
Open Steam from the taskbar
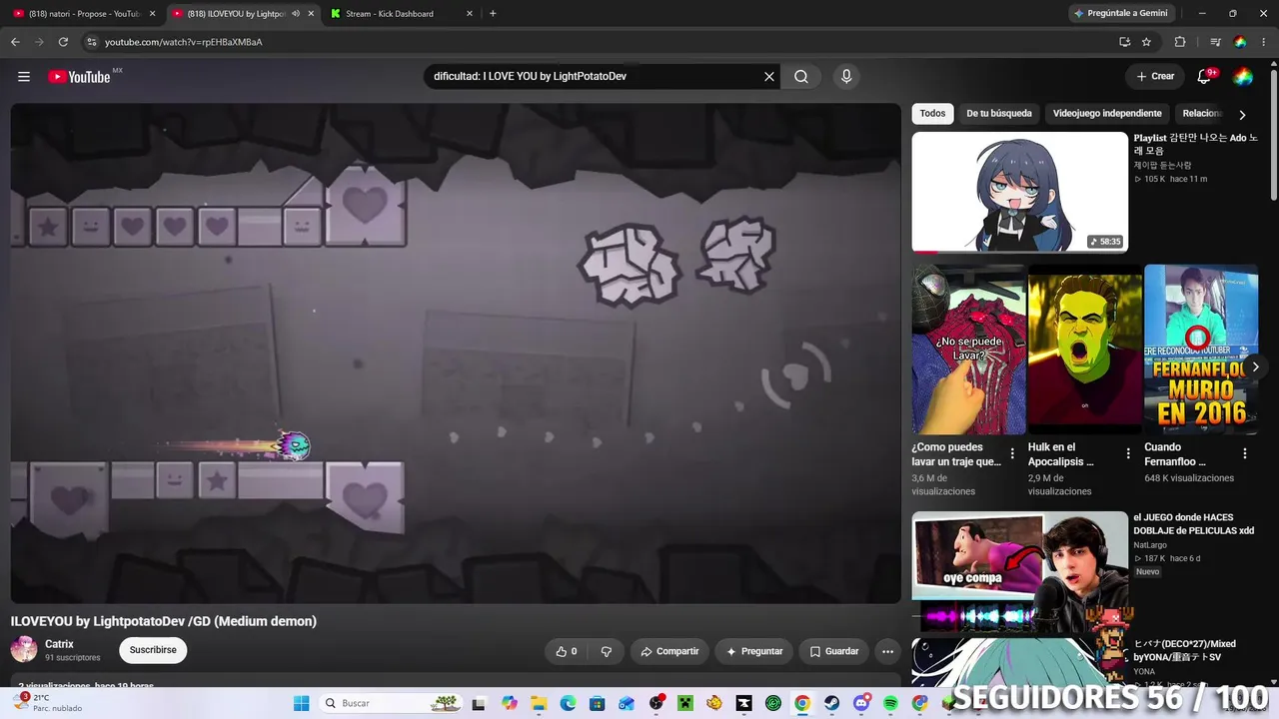(x=831, y=704)
